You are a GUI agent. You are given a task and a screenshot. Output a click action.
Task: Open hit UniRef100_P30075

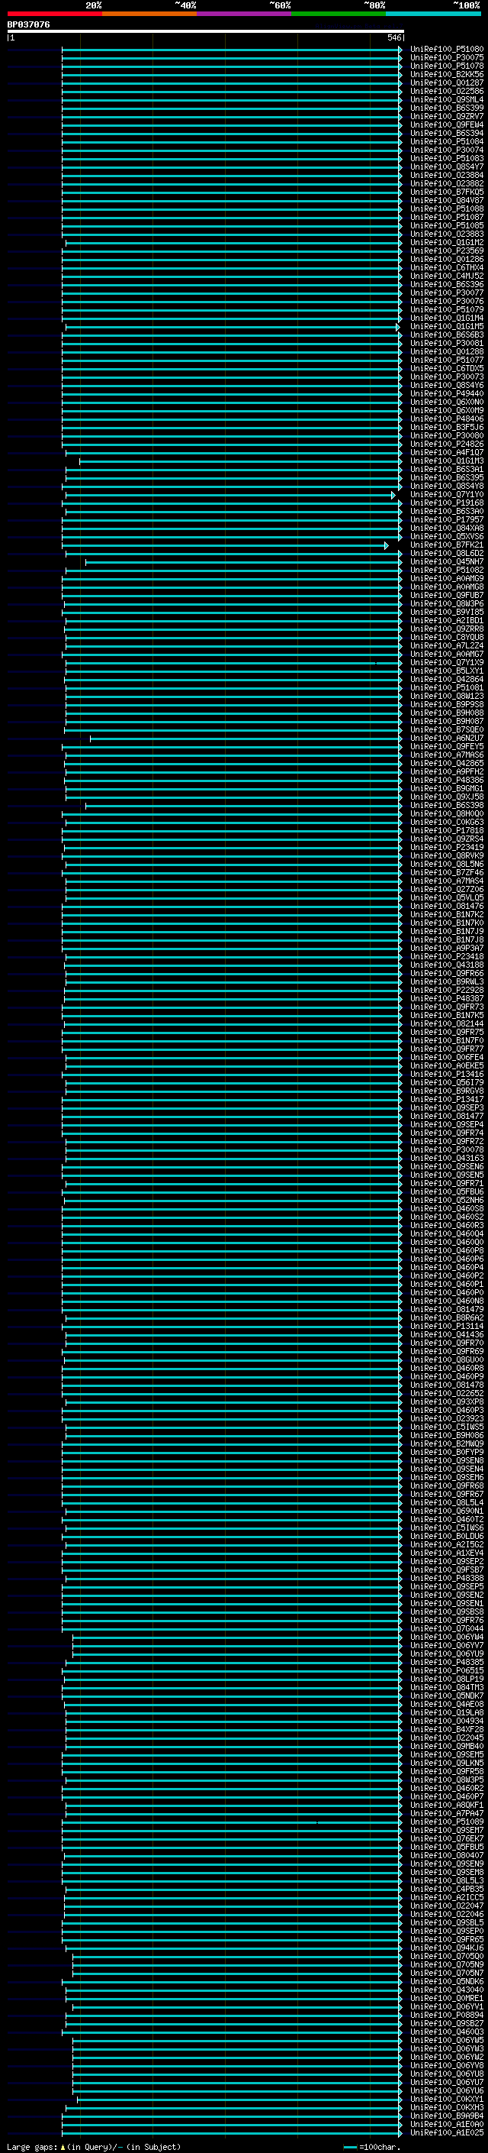446,58
